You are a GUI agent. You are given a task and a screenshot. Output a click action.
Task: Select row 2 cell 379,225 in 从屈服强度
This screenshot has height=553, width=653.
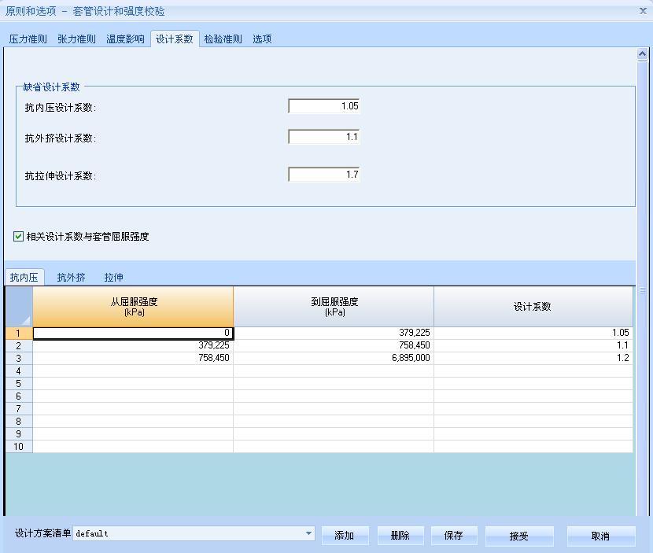133,345
